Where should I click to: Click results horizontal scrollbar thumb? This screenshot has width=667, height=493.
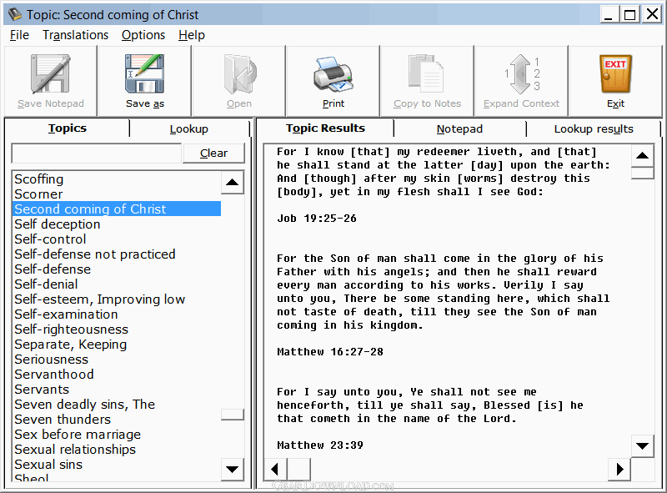pos(298,469)
